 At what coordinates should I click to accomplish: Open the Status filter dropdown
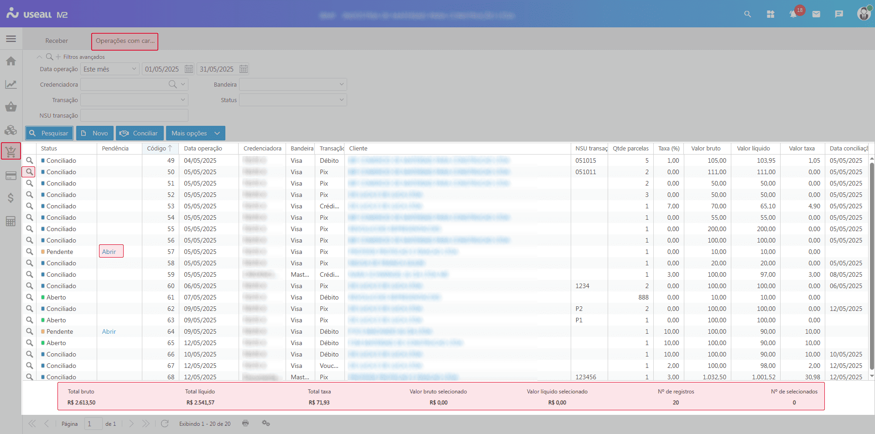click(x=341, y=100)
